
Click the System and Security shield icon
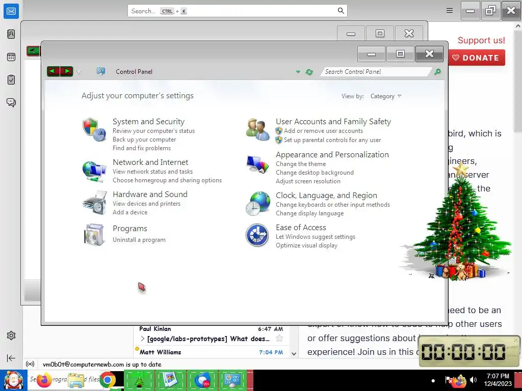pyautogui.click(x=94, y=130)
